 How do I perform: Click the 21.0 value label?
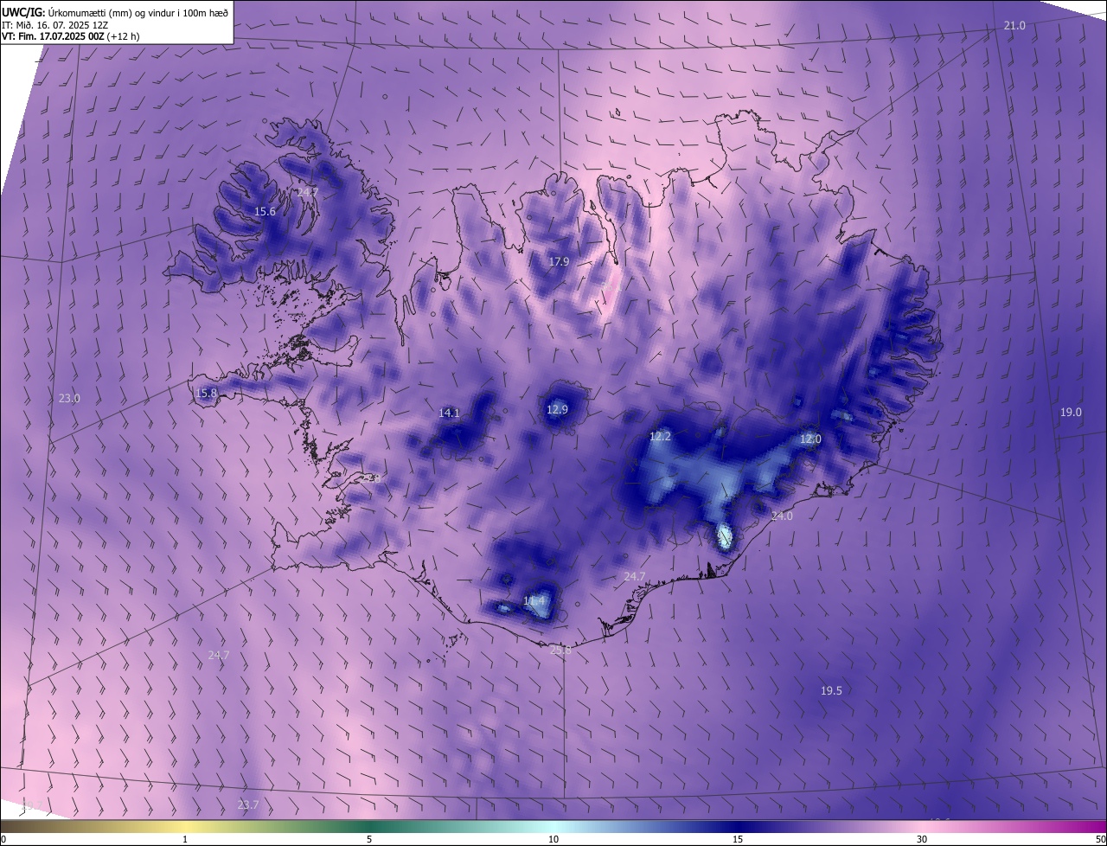[x=1014, y=26]
